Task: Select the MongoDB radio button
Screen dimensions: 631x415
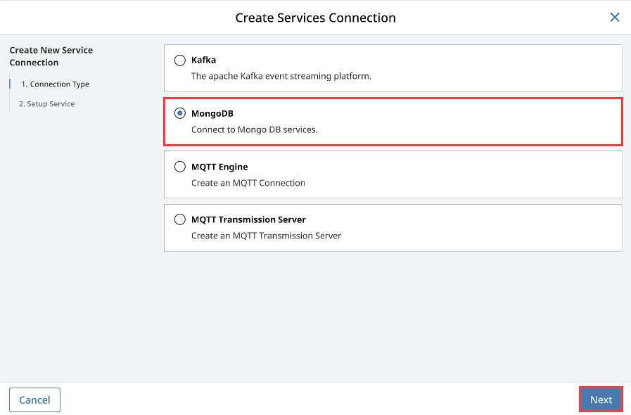Action: tap(180, 113)
